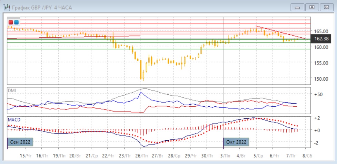
Task: Select the DMI indicator label
Action: (12, 91)
